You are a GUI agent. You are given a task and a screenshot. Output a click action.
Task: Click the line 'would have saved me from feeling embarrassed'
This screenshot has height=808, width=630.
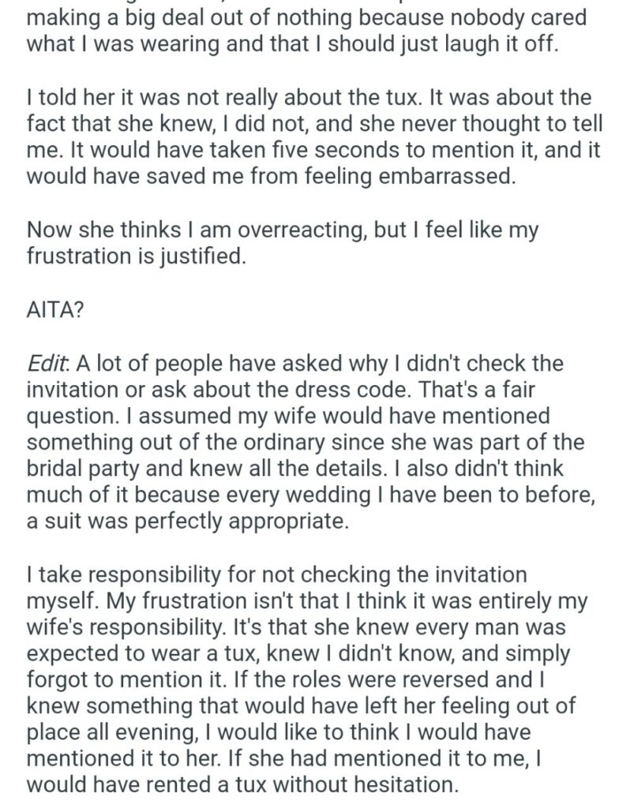[271, 176]
